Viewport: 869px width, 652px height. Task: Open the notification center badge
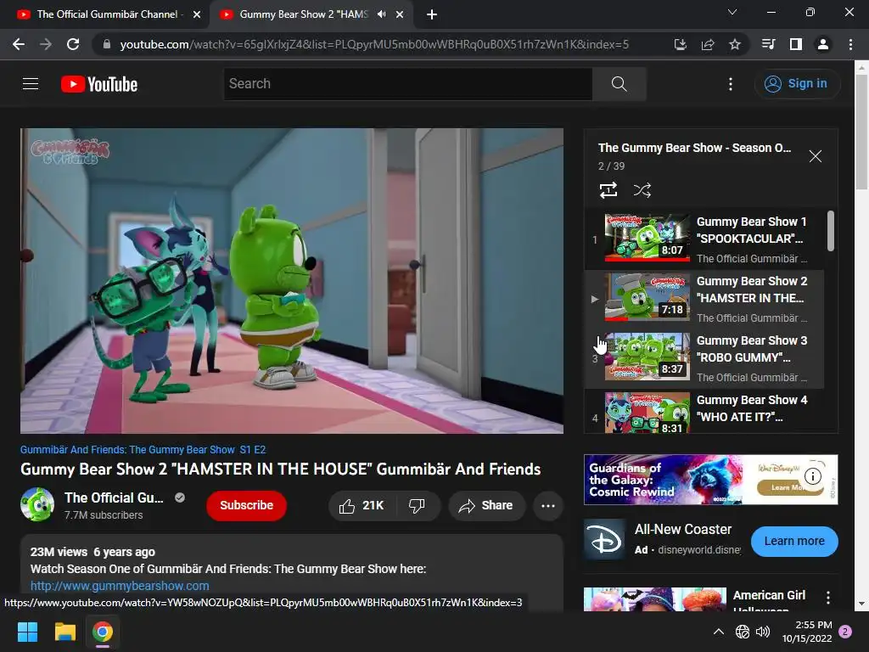[845, 632]
